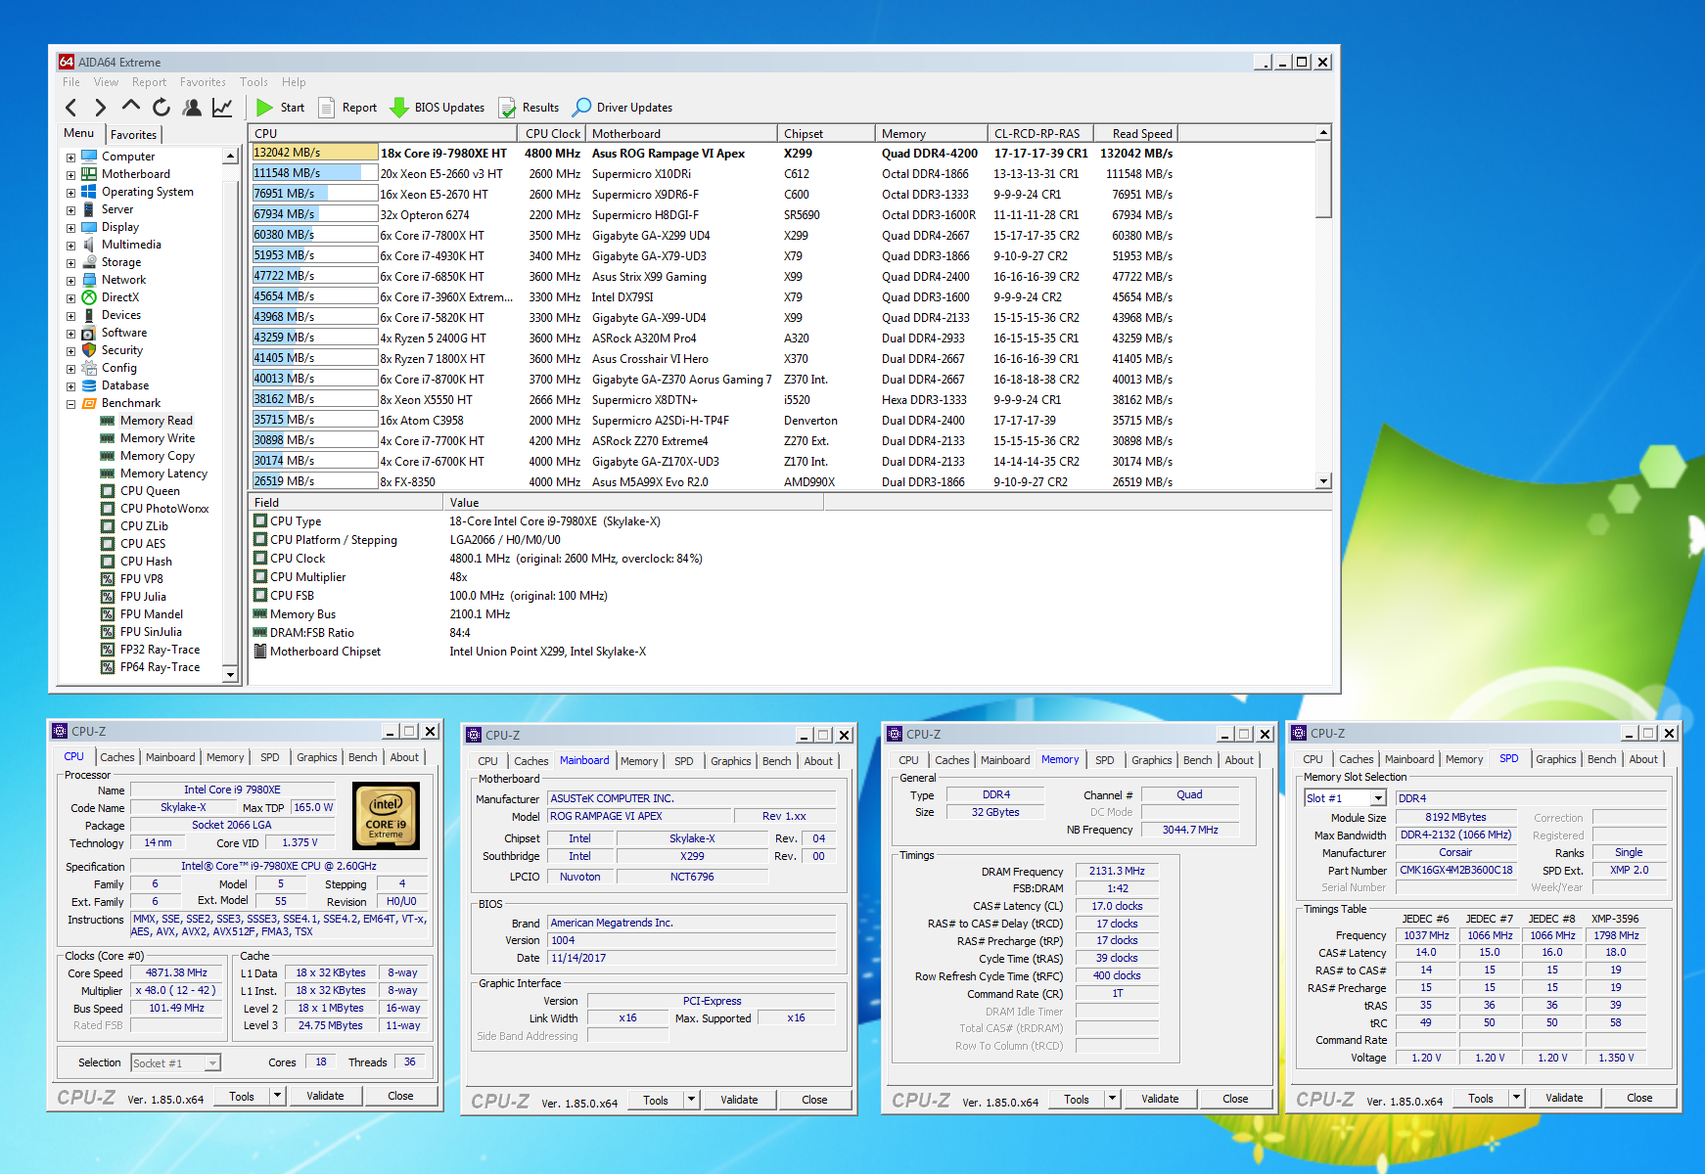Click Close in the SPD CPU-Z window
Image resolution: width=1705 pixels, height=1174 pixels.
[x=1639, y=1098]
